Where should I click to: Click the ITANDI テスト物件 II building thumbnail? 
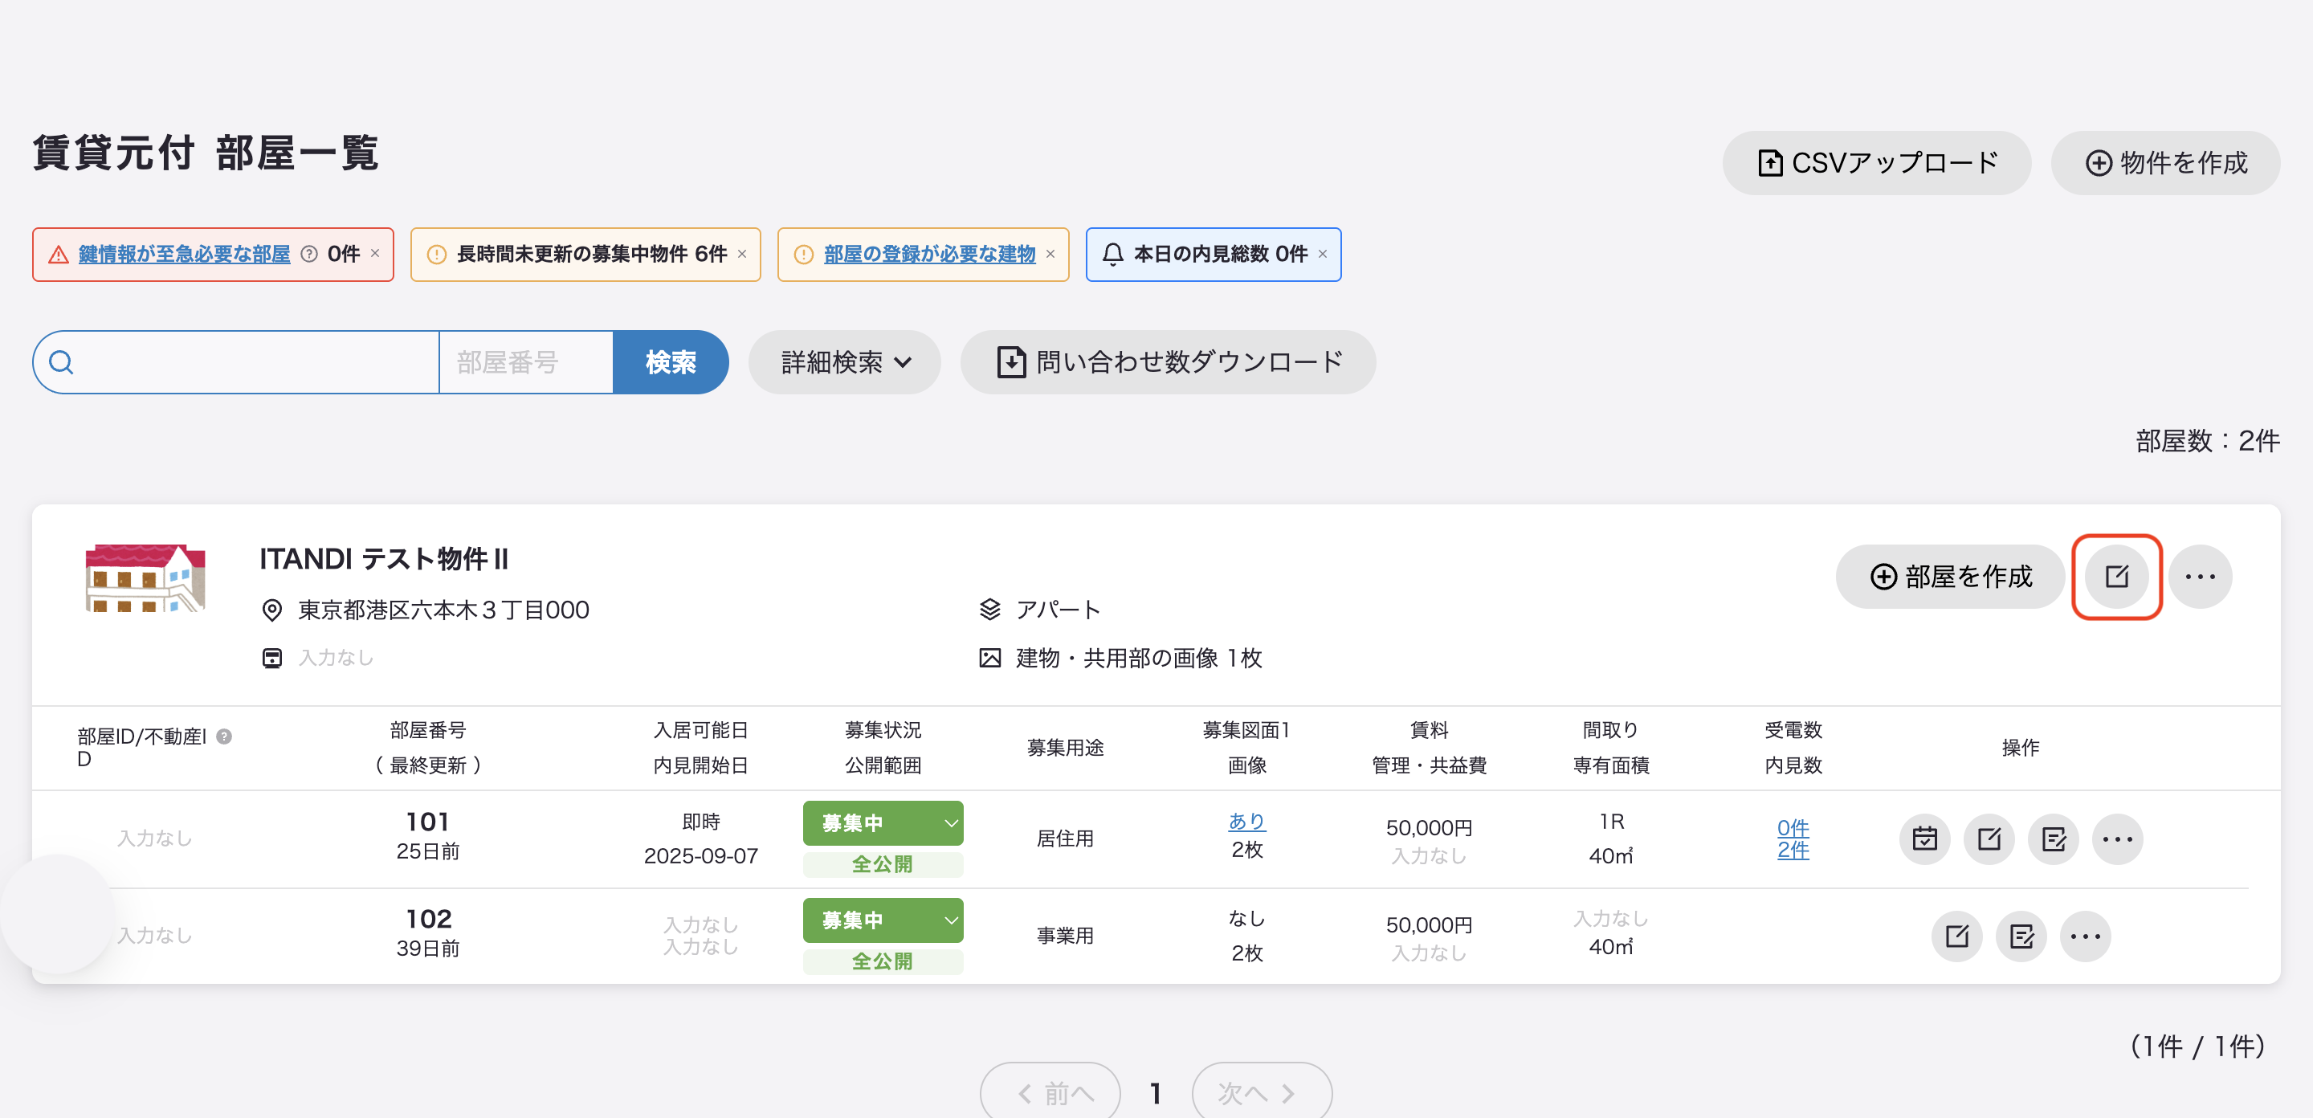coord(145,578)
